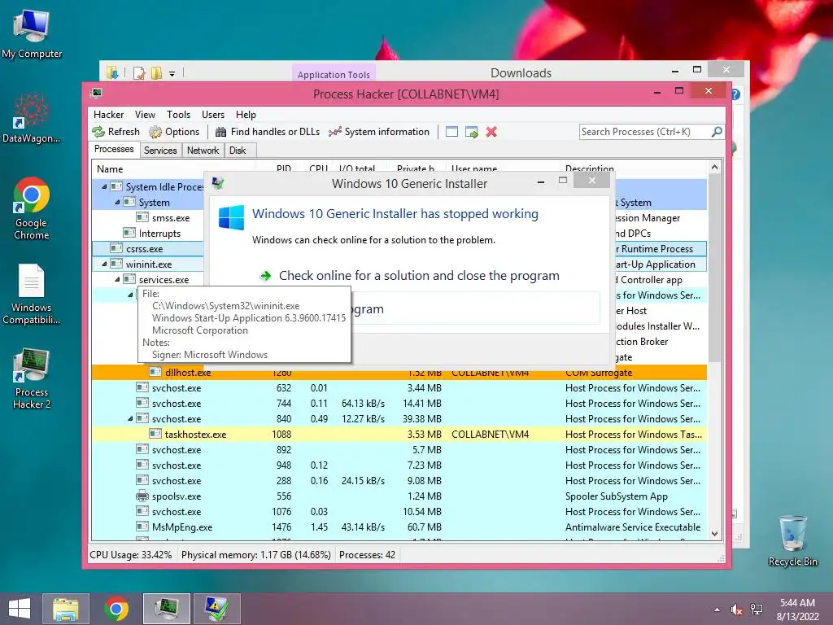Viewport: 833px width, 625px height.
Task: Open My Computer desktop icon
Action: pyautogui.click(x=32, y=34)
